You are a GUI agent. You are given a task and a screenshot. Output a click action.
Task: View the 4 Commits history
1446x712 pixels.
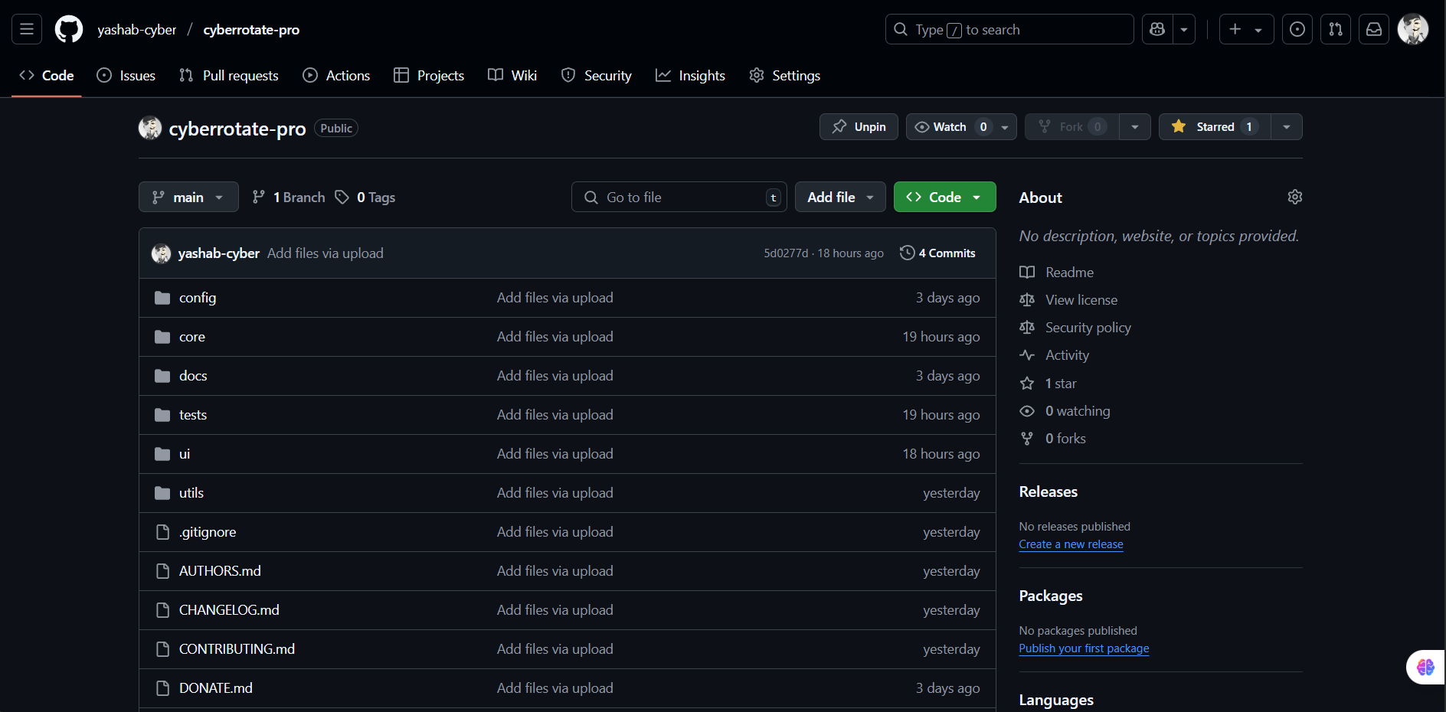937,253
